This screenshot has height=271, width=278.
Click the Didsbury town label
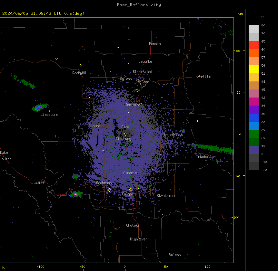coord(124,139)
